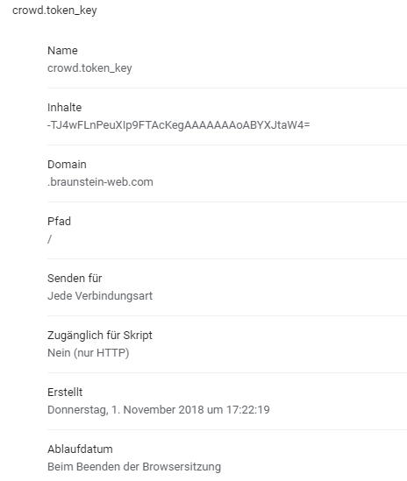Select the Name field label
The height and width of the screenshot is (481, 407).
coord(62,50)
